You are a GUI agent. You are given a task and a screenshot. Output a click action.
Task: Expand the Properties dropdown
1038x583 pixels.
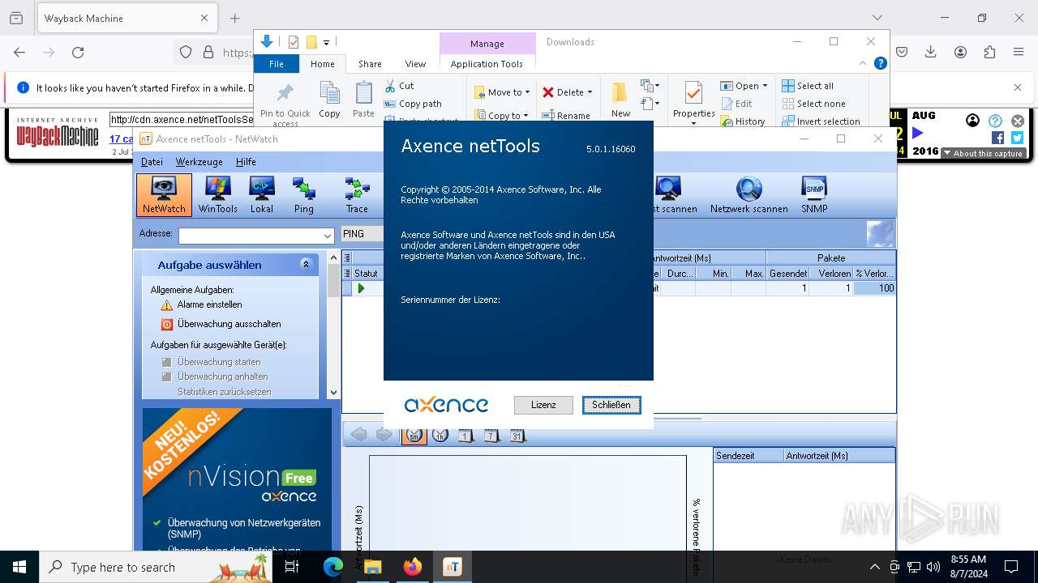pos(693,123)
